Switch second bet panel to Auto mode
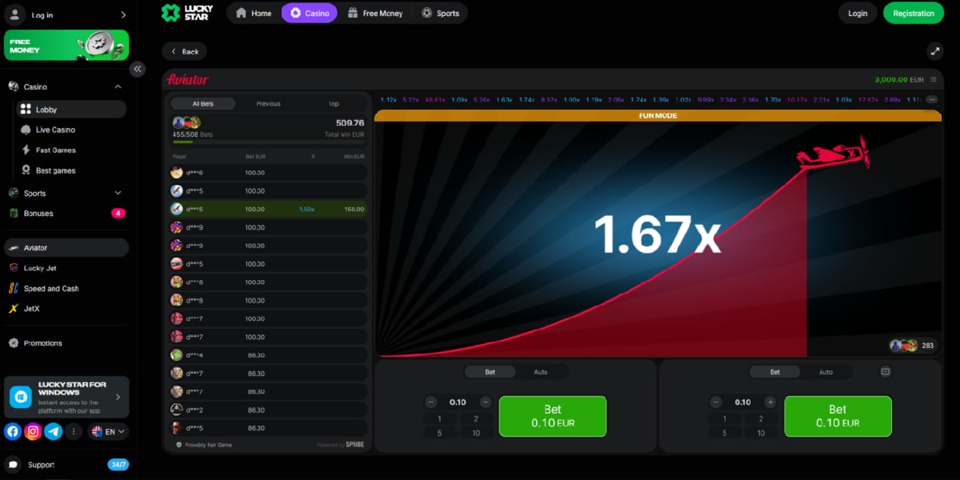The height and width of the screenshot is (480, 960). (x=826, y=372)
